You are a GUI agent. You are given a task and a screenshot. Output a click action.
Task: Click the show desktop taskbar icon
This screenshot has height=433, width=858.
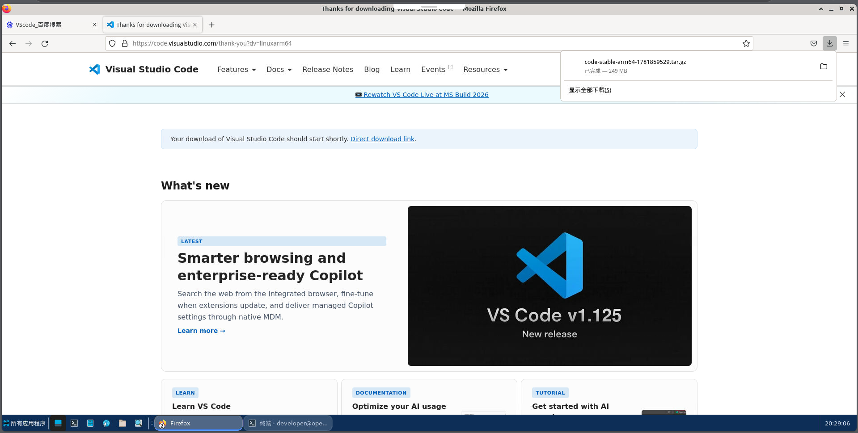[58, 423]
